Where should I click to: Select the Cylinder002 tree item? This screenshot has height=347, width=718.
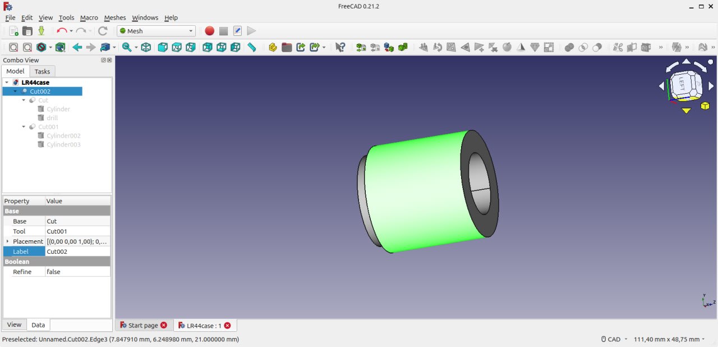point(63,136)
